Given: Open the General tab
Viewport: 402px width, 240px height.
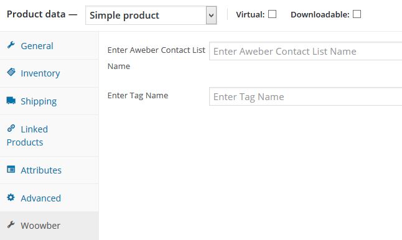Looking at the screenshot, I should [x=49, y=46].
